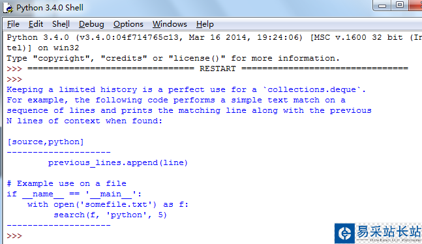Open the File menu

[x=13, y=24]
